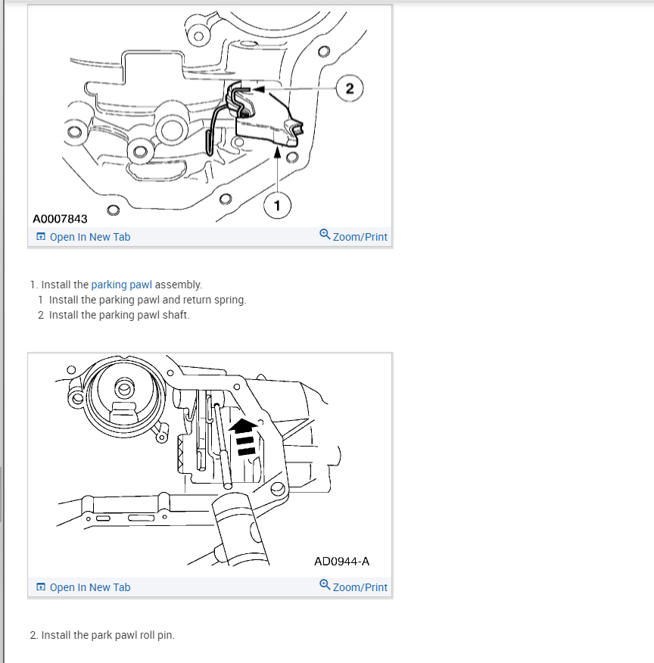Click the roll pin installation diagram AD0944-A
This screenshot has width=654, height=663.
pos(210,465)
